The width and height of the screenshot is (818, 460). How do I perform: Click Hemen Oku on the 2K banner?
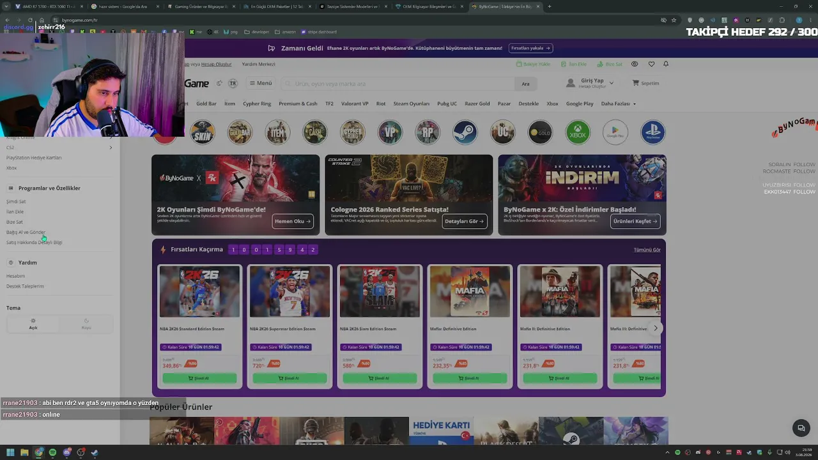[293, 221]
